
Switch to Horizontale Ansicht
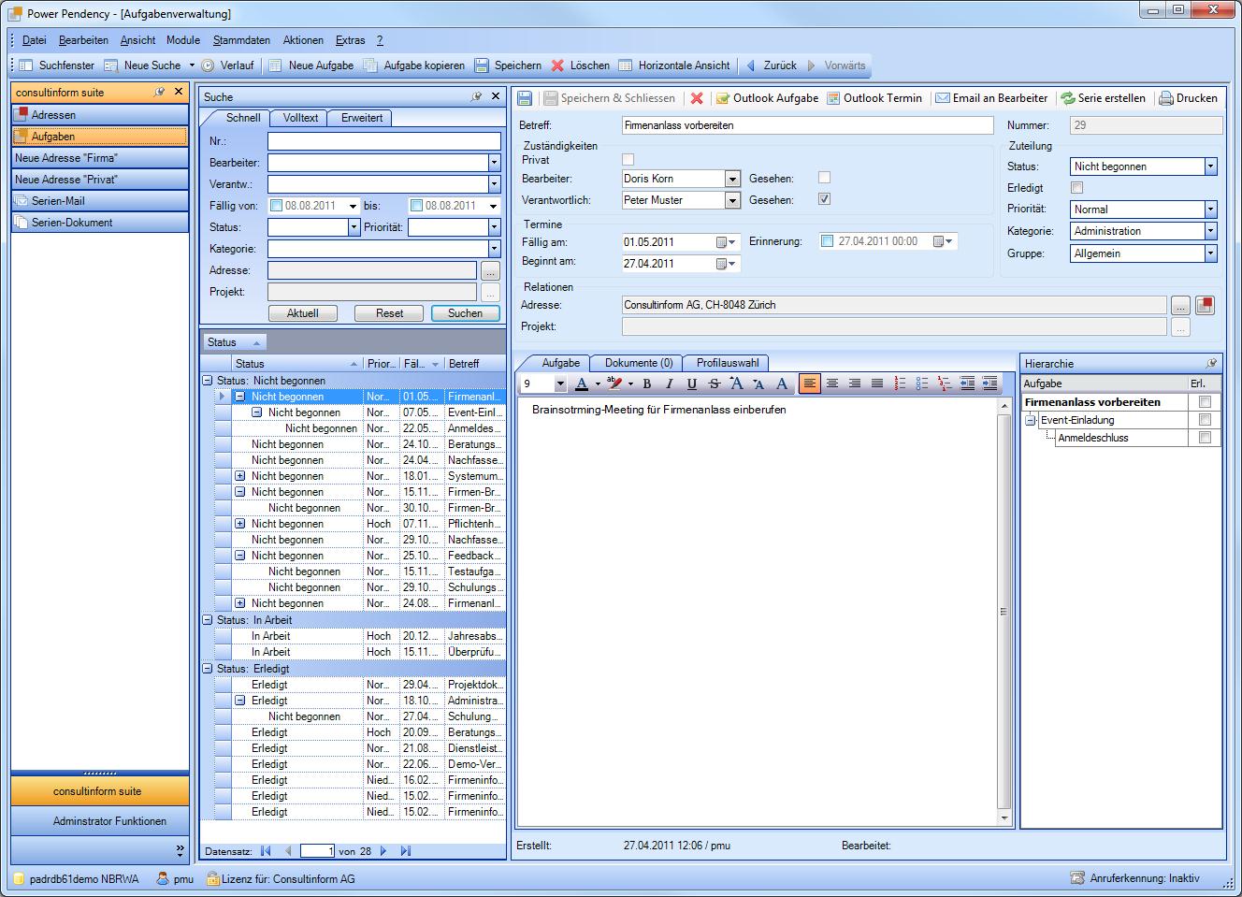pyautogui.click(x=674, y=65)
